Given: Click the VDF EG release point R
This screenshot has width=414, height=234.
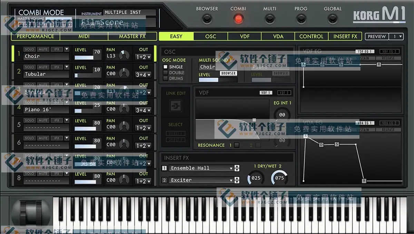Looking at the screenshot, I should [379, 64].
